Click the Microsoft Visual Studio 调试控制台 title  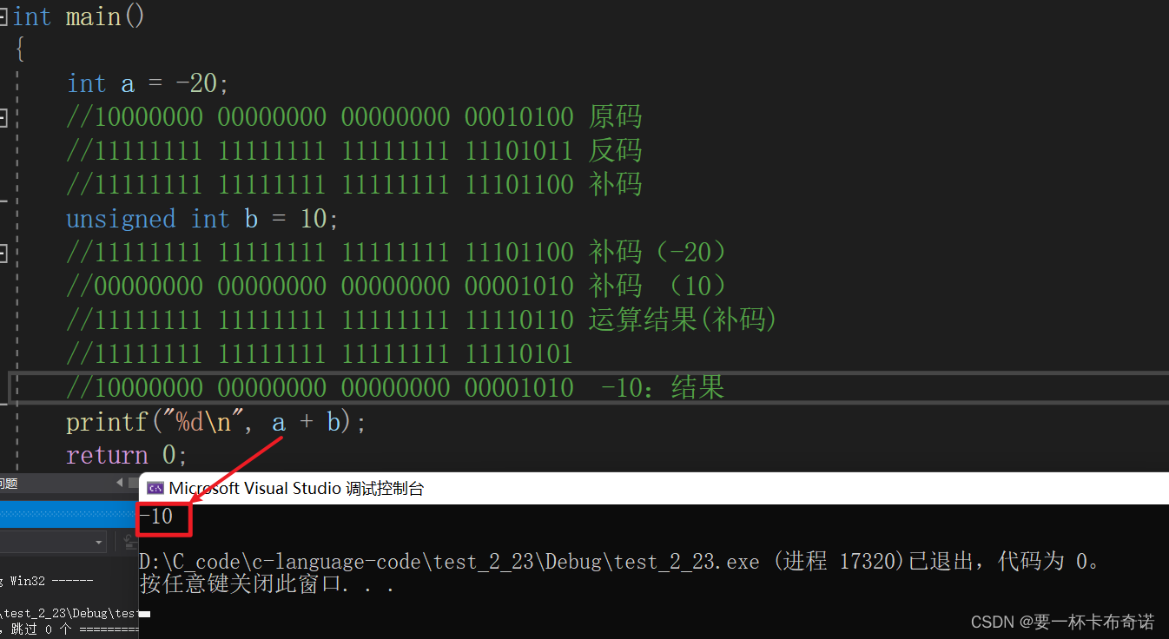pos(296,488)
